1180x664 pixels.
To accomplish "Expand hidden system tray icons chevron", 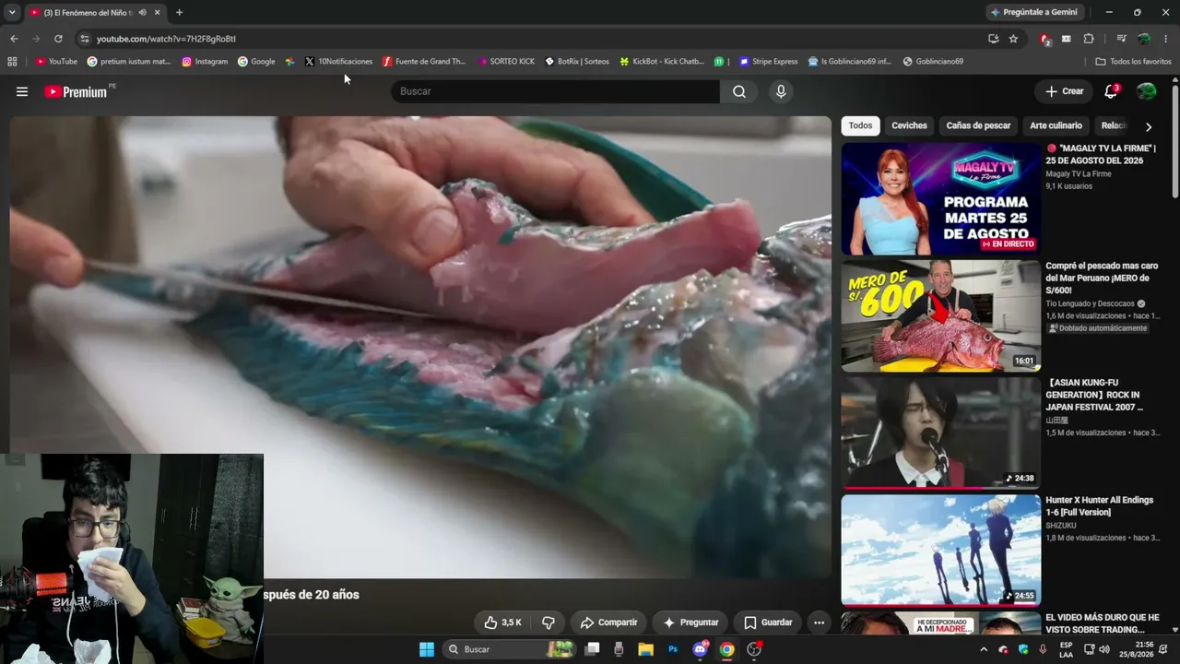I will point(983,649).
